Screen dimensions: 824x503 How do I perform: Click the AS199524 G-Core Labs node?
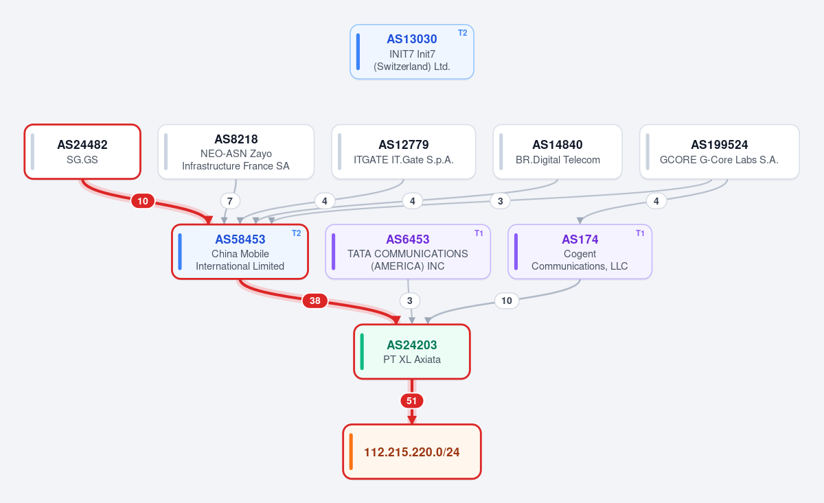coord(719,152)
